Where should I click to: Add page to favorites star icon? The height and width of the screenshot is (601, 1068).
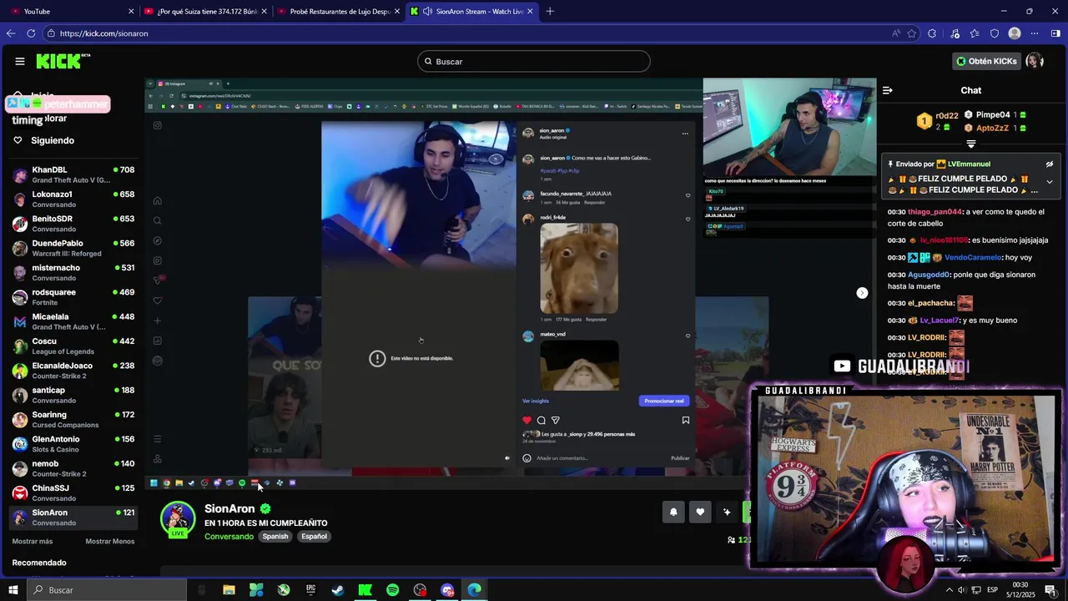[912, 33]
